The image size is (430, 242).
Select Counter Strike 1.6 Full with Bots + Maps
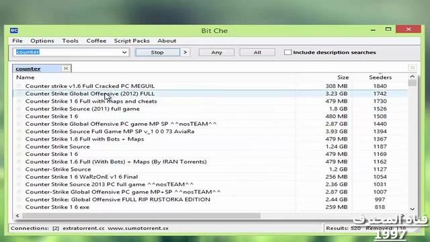point(210,139)
